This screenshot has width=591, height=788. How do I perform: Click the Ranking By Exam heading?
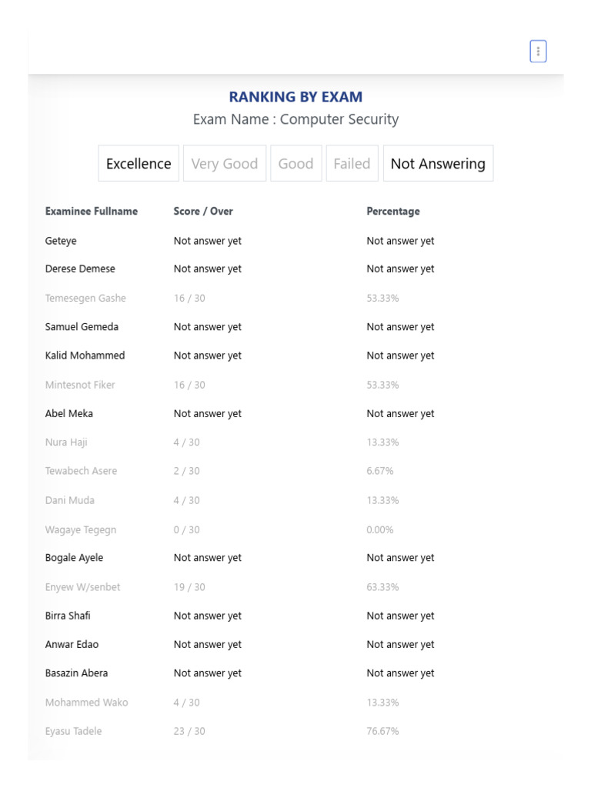295,97
